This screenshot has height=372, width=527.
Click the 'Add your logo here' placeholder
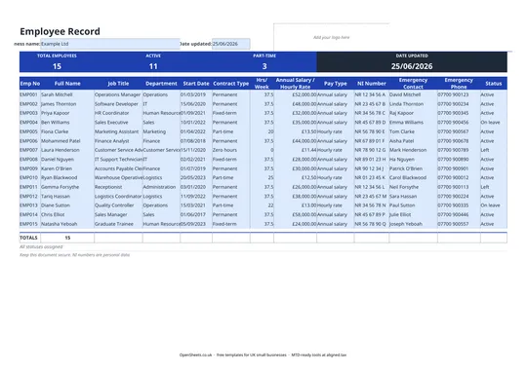(331, 38)
